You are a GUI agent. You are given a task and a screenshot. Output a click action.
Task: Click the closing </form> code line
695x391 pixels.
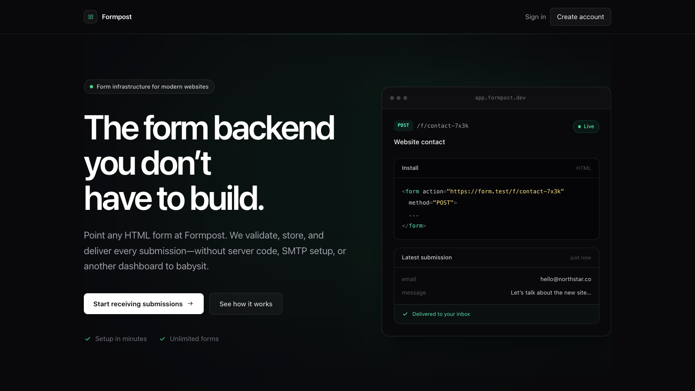414,226
